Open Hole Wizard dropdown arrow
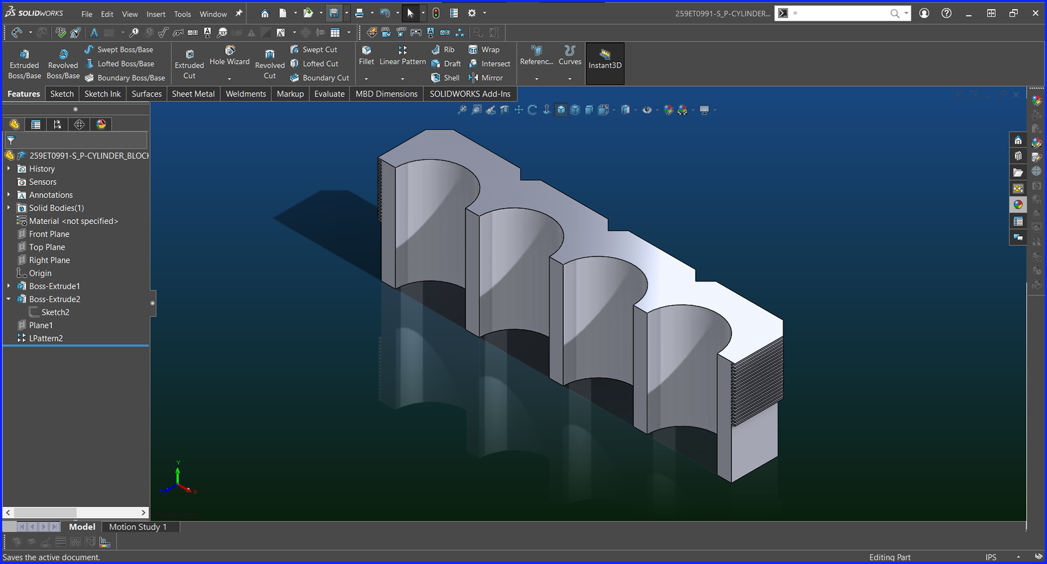 coord(230,79)
